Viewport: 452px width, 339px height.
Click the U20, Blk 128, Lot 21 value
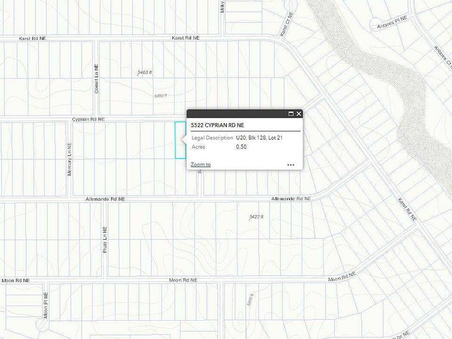(x=259, y=138)
